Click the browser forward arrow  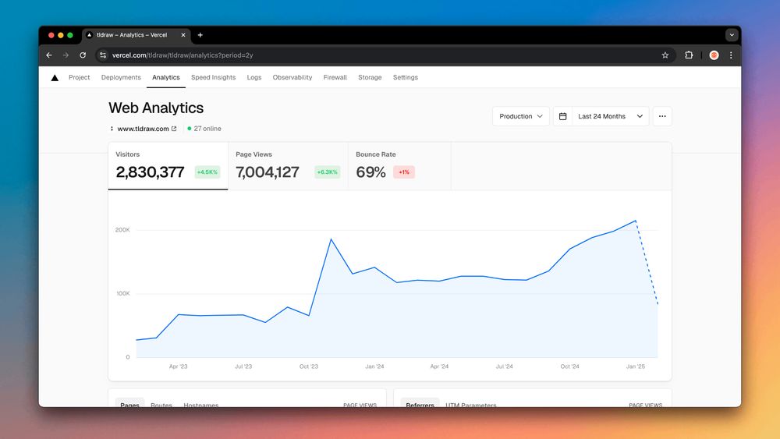click(x=66, y=55)
